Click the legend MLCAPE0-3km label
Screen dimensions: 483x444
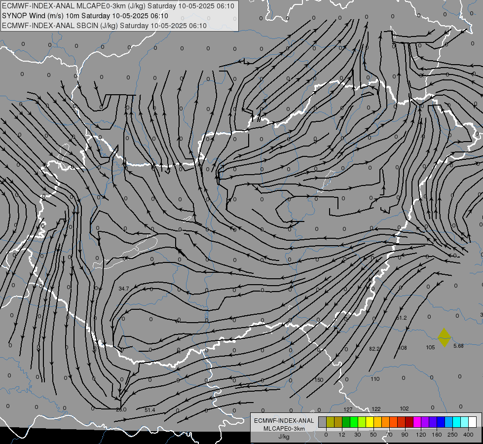pos(284,429)
